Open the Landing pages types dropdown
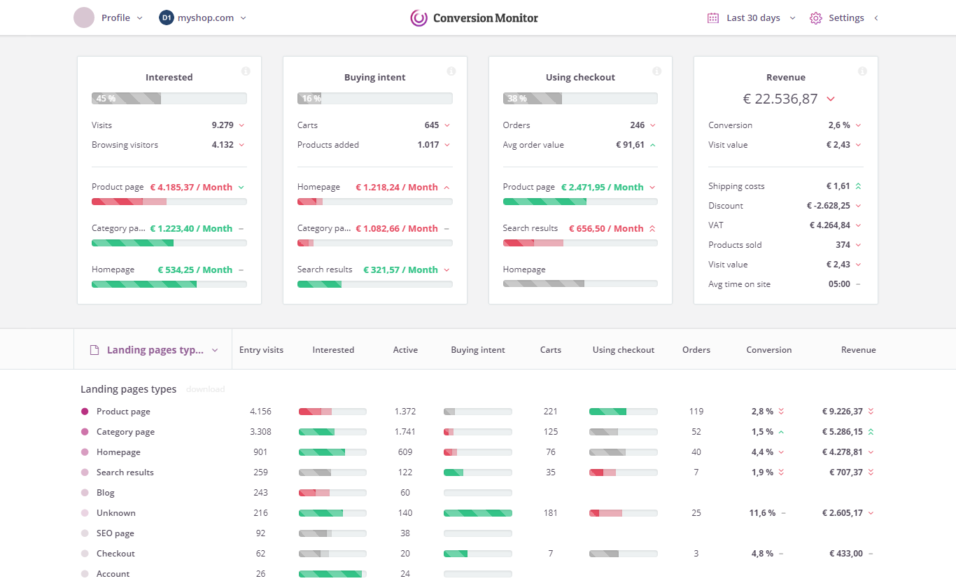This screenshot has height=588, width=956. [x=155, y=350]
